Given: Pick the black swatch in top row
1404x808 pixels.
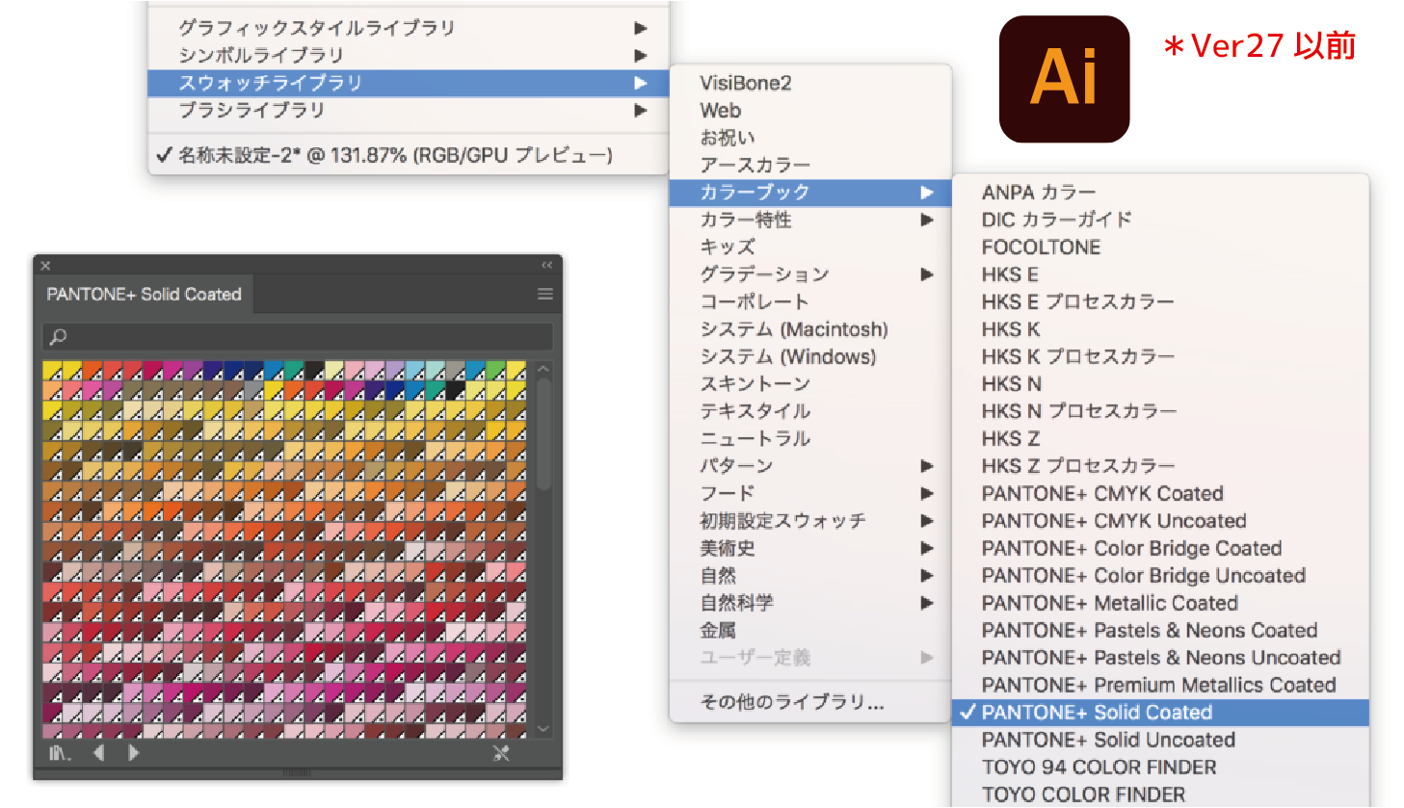Looking at the screenshot, I should point(314,371).
